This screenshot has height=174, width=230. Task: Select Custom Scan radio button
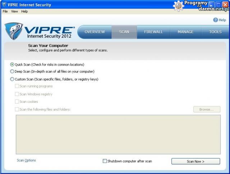pos(12,79)
